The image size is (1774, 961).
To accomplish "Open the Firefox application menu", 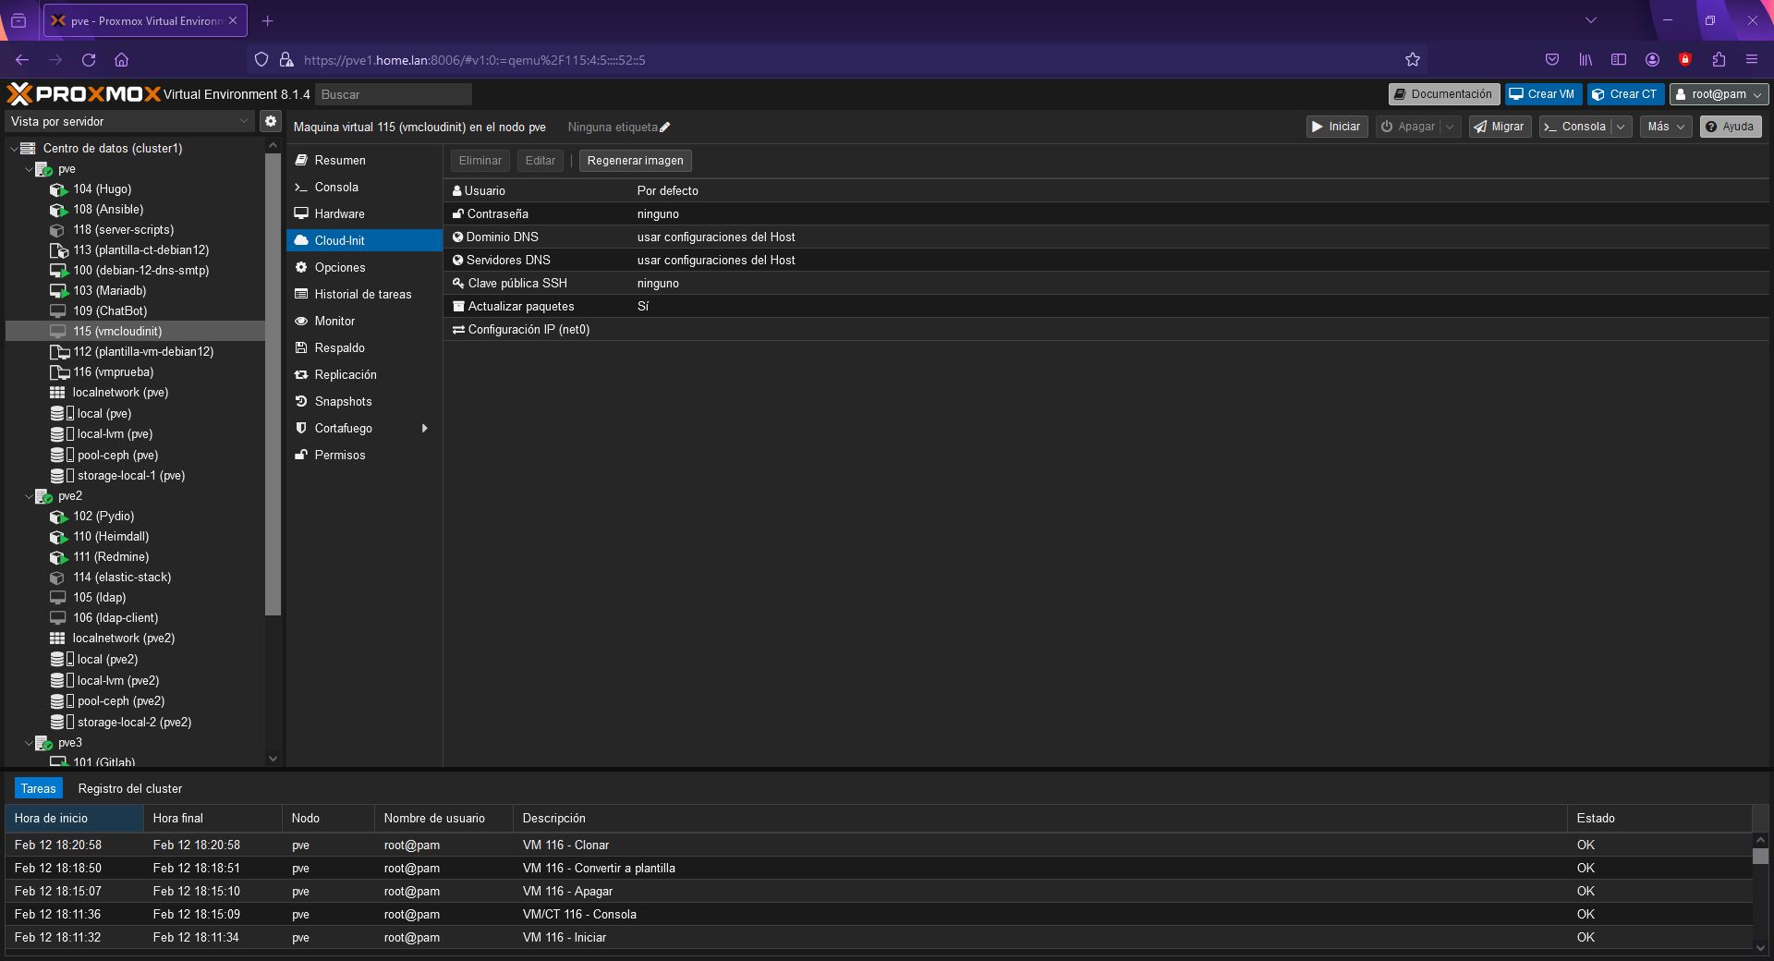I will pyautogui.click(x=1752, y=60).
